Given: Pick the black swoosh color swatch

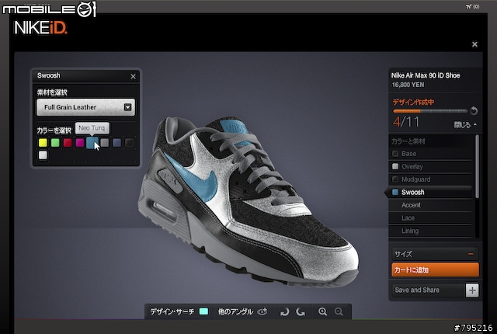Looking at the screenshot, I should pyautogui.click(x=129, y=143).
